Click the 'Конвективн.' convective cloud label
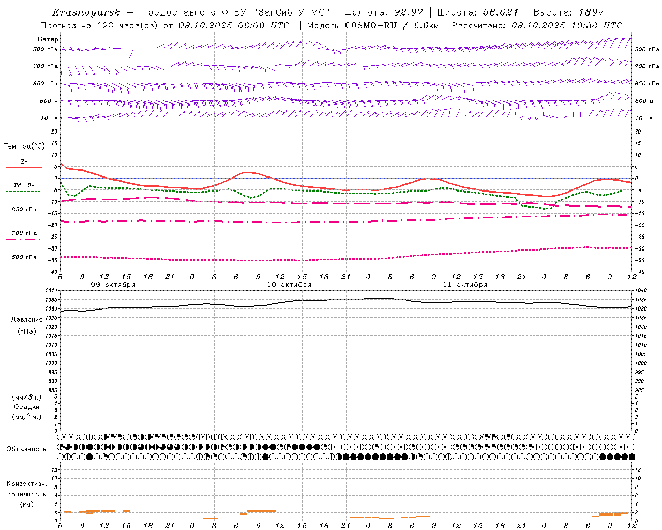This screenshot has width=662, height=530. (x=27, y=484)
